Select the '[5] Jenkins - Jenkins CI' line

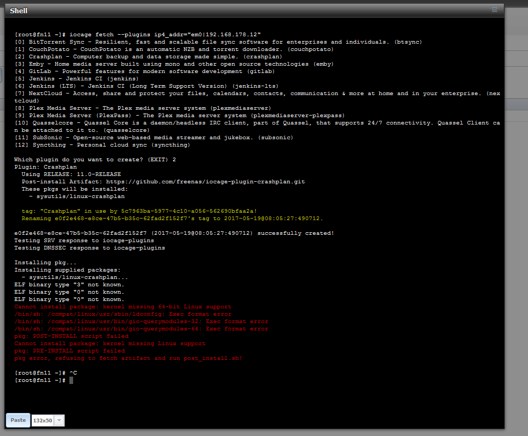[x=76, y=79]
